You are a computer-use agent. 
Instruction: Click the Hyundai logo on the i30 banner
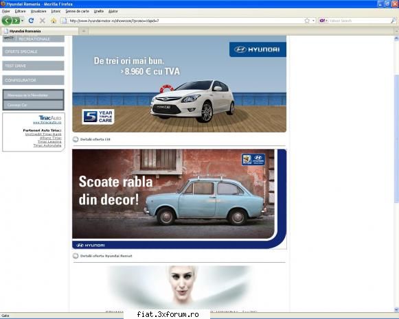258,49
